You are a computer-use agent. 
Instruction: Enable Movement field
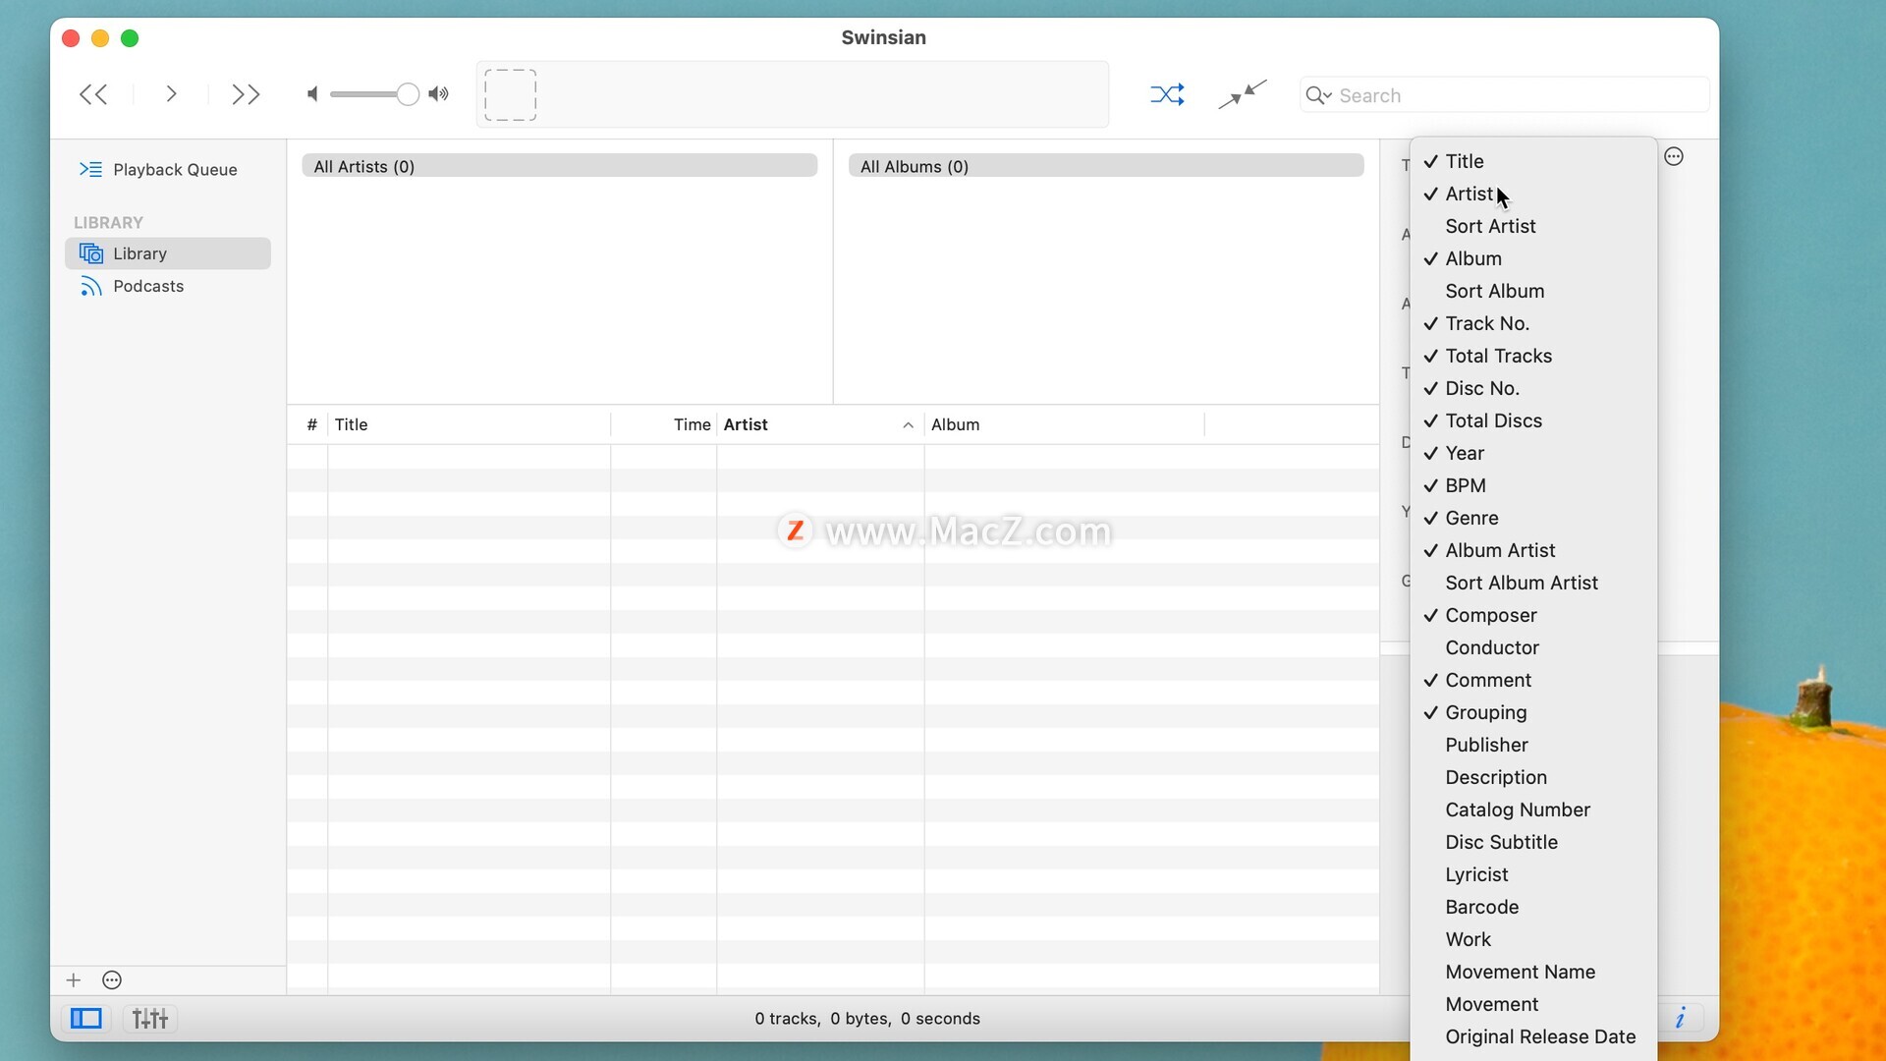(x=1533, y=1004)
